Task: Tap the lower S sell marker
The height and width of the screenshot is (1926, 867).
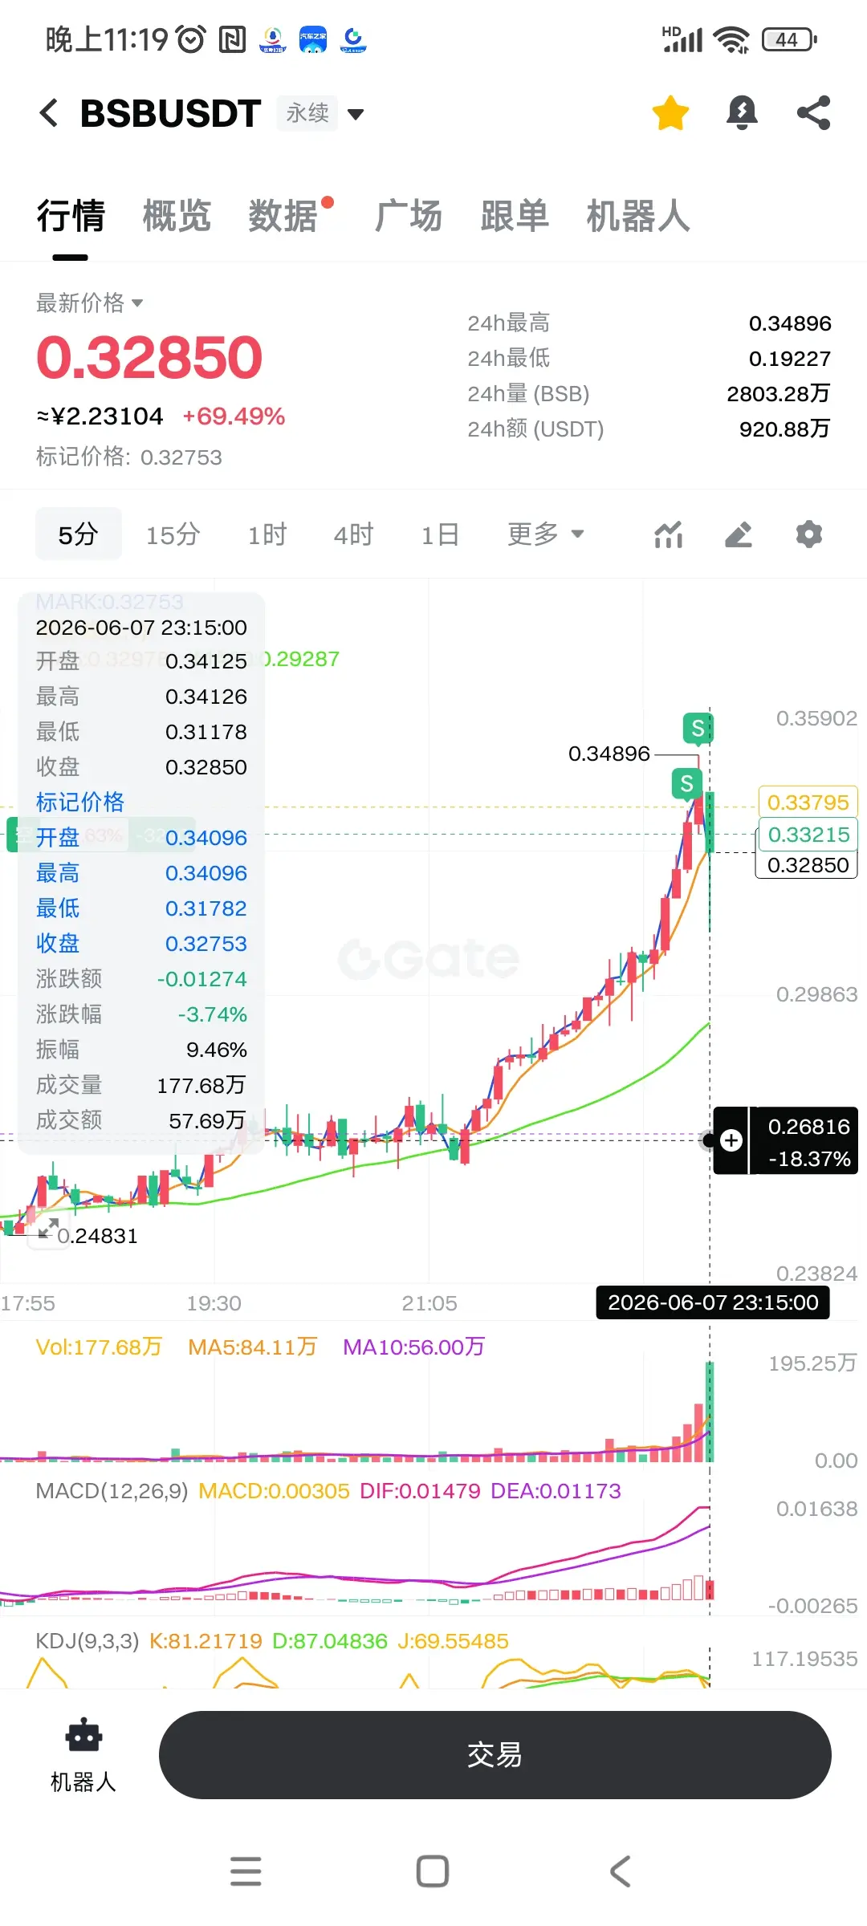Action: pyautogui.click(x=686, y=783)
